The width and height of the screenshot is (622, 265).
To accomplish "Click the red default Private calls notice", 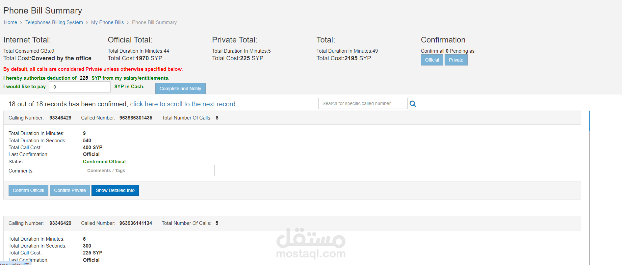I will click(x=93, y=69).
